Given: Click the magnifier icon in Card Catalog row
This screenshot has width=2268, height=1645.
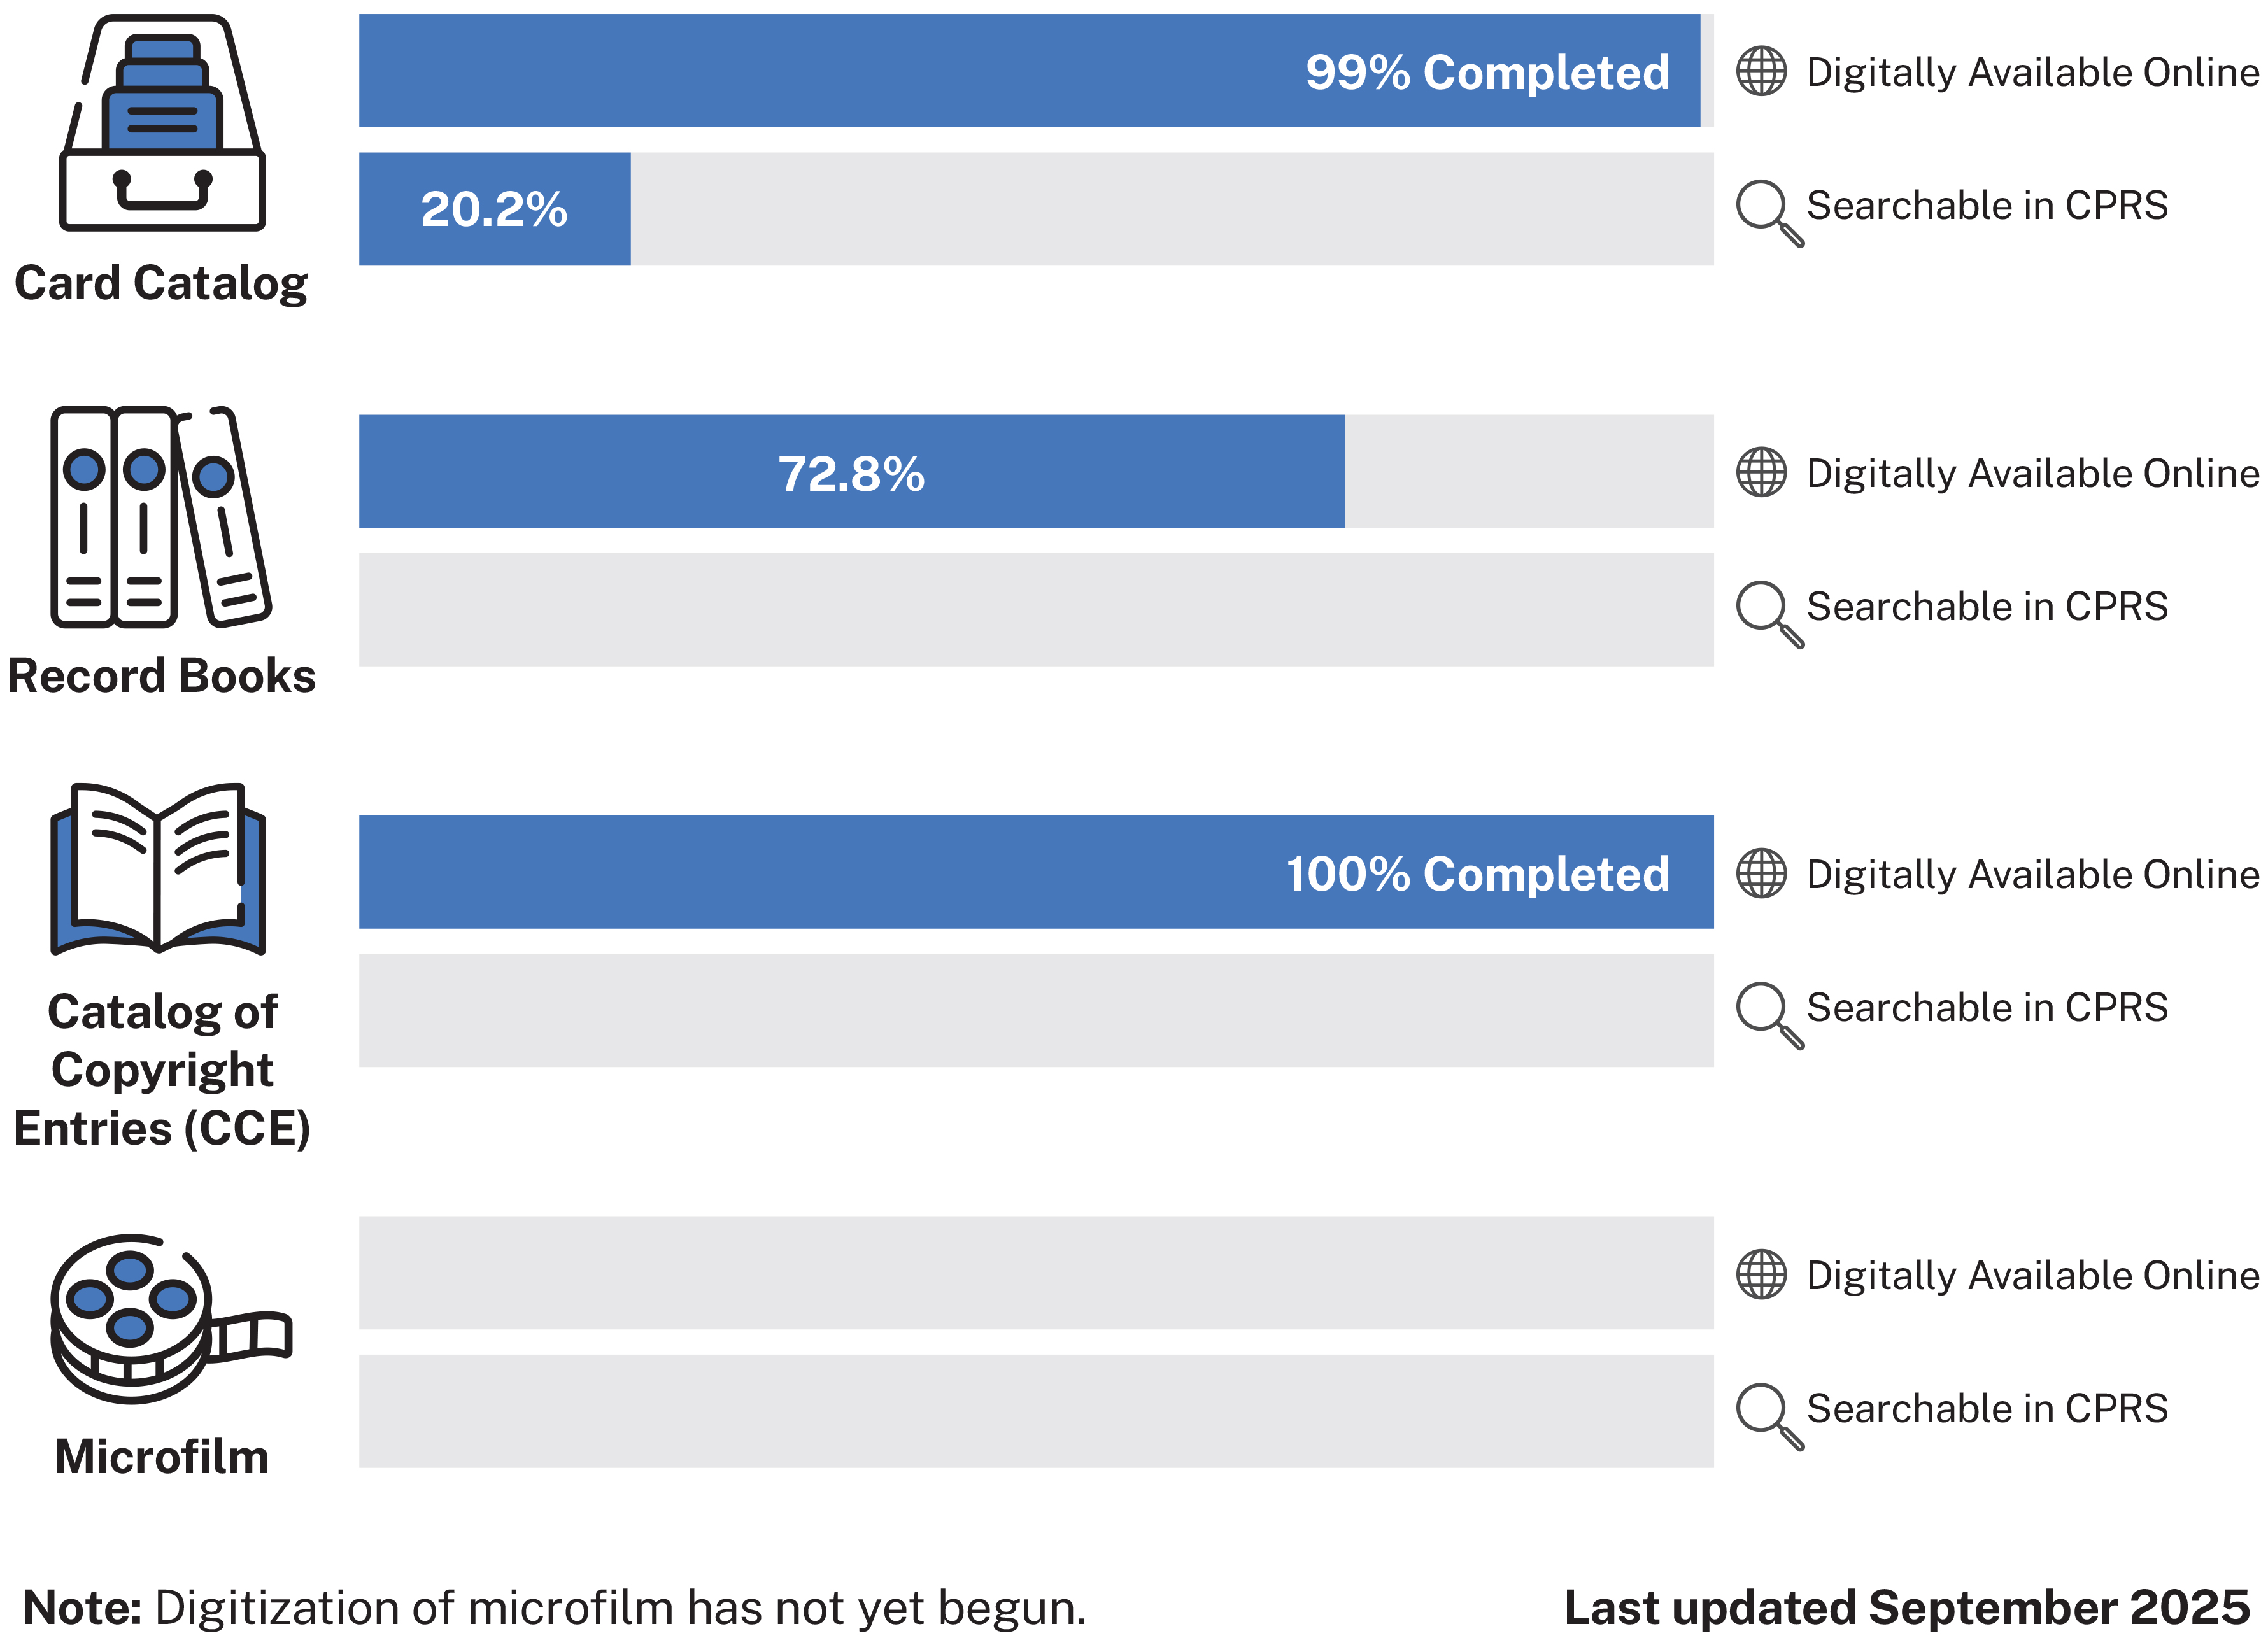Looking at the screenshot, I should point(1768,211).
